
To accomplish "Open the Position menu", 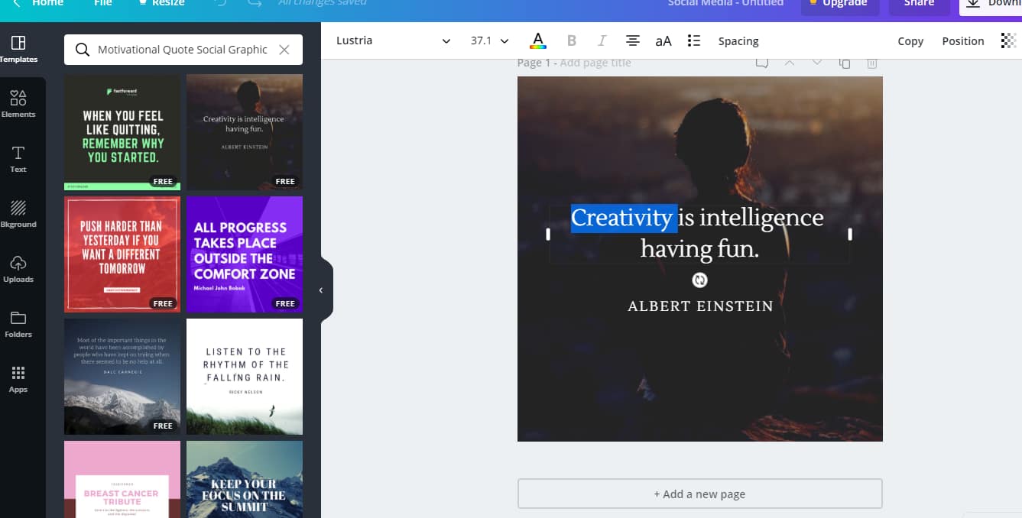I will tap(963, 41).
